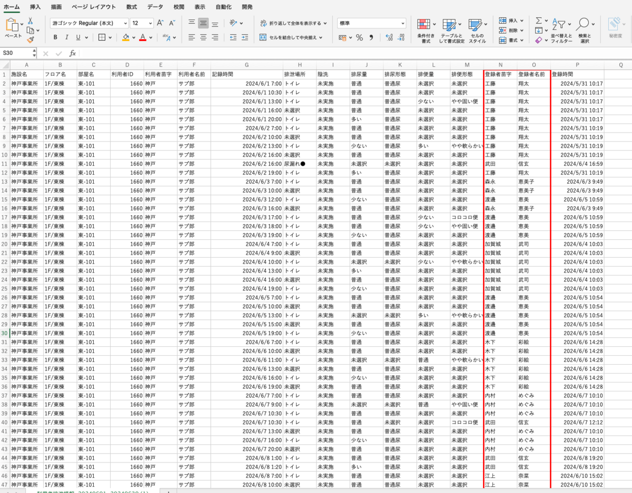Viewport: 632px width, 493px height.
Task: Click the AutoSum sigma icon
Action: coord(538,21)
